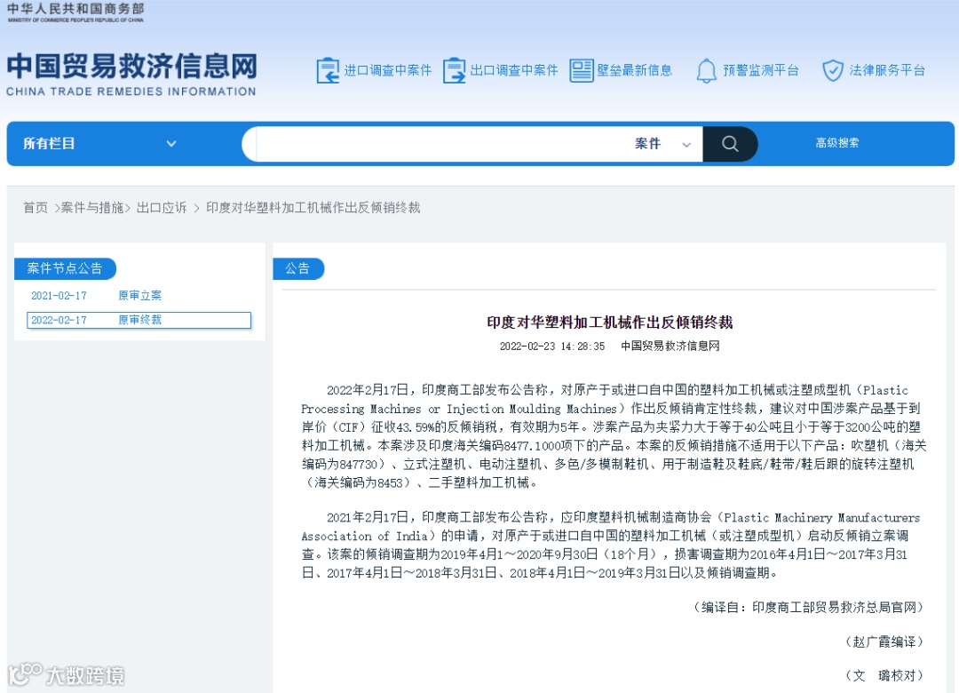Open 壁垒最新信息 link
The width and height of the screenshot is (959, 693).
634,70
